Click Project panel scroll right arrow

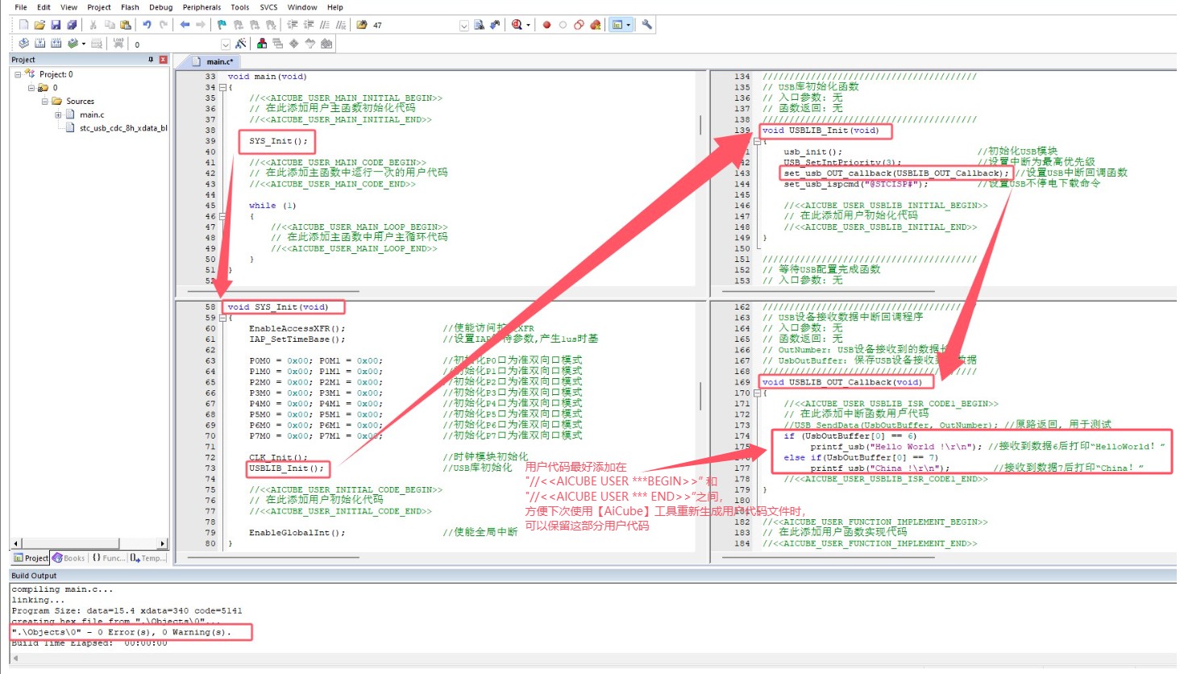pyautogui.click(x=163, y=543)
